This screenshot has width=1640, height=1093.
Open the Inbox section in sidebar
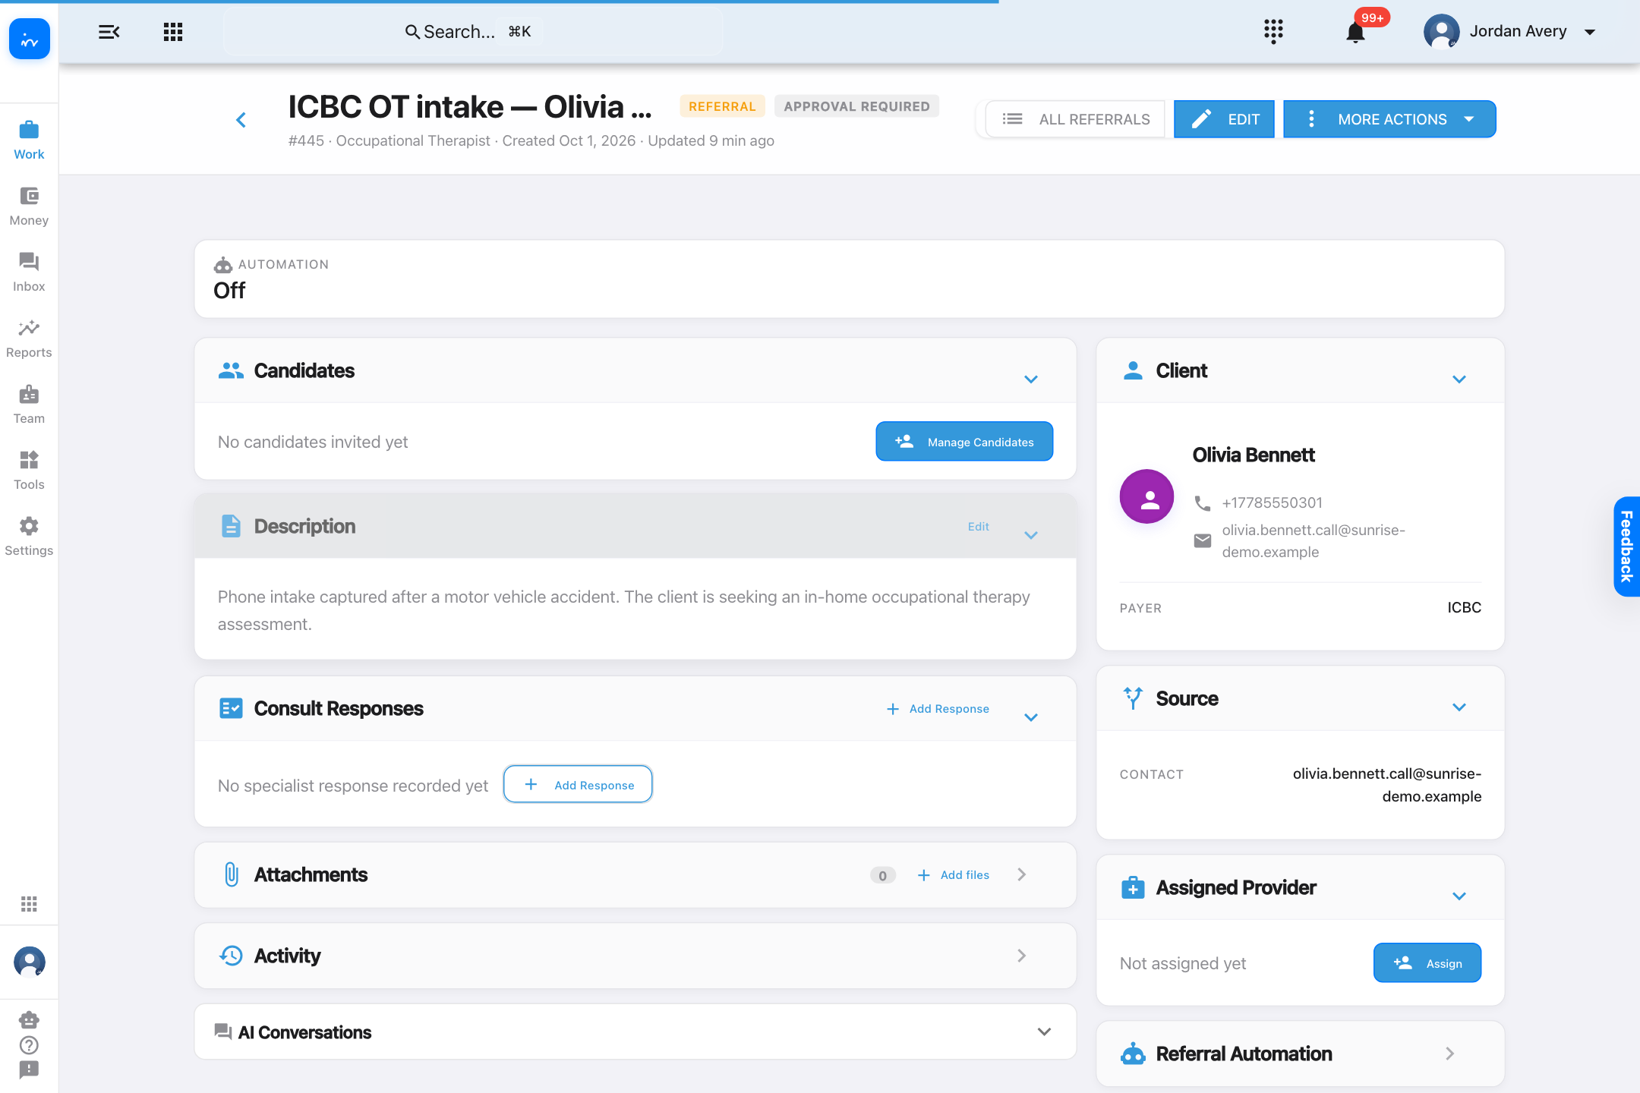point(29,273)
